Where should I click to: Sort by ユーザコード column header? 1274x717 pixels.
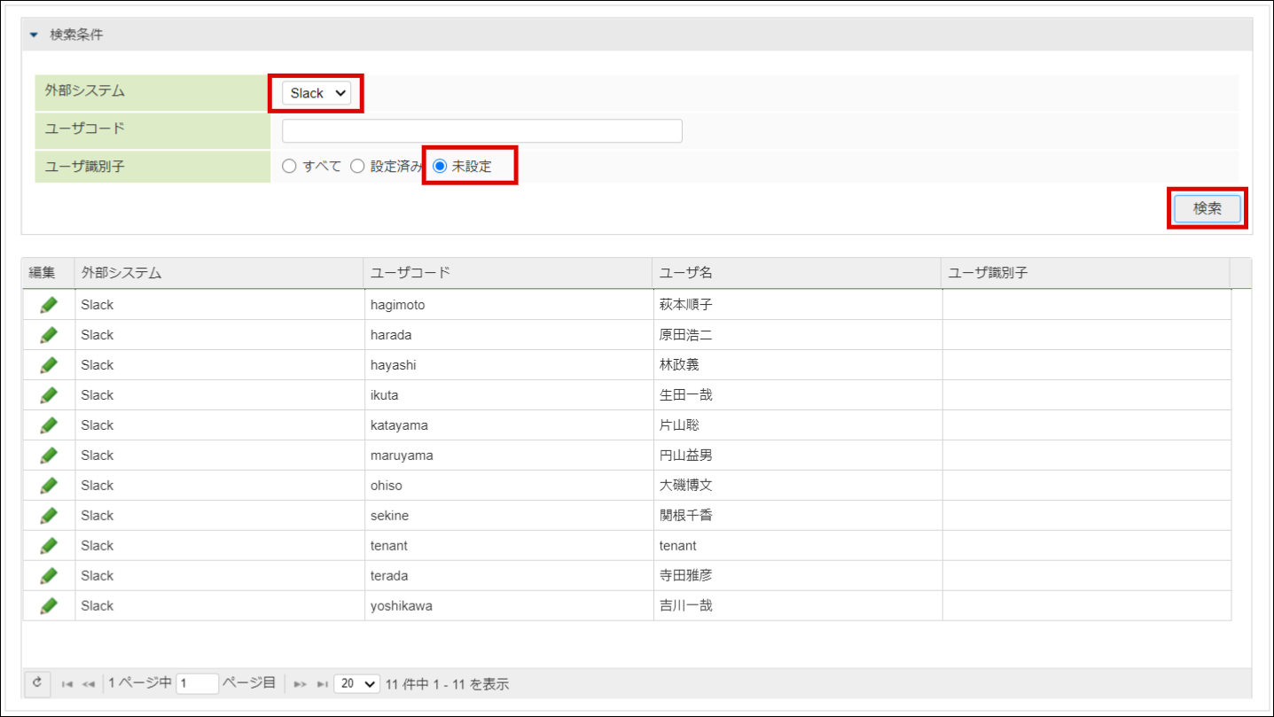(410, 273)
